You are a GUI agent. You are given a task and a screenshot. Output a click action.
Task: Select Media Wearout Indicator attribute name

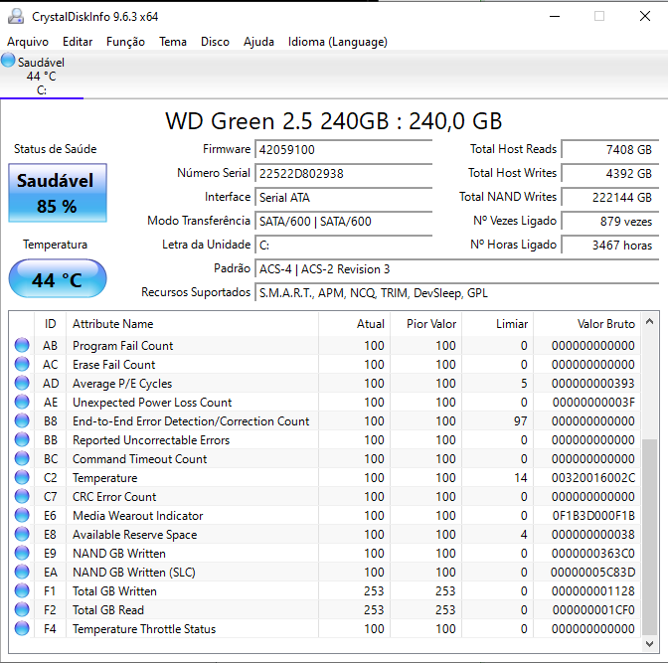pyautogui.click(x=137, y=516)
